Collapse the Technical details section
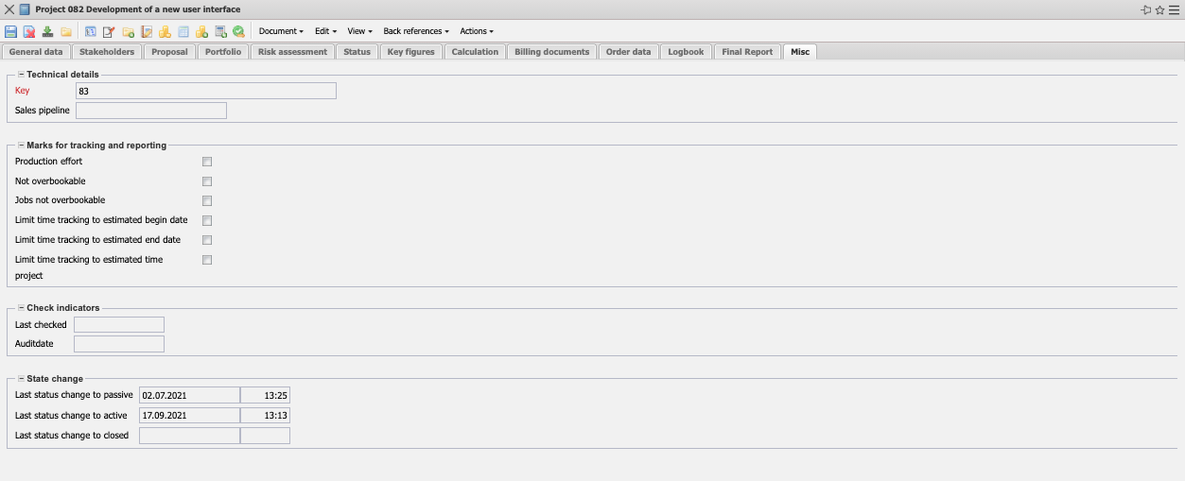 (21, 74)
